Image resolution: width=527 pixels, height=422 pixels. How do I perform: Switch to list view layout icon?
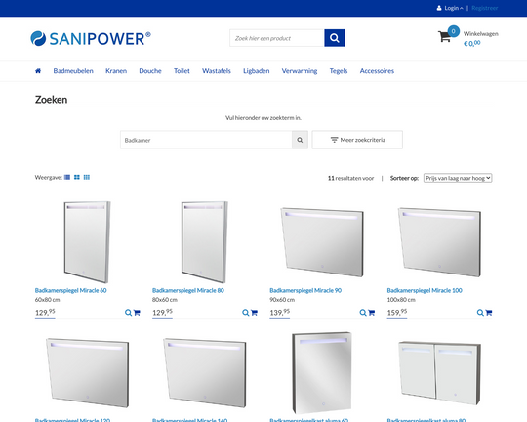click(67, 177)
